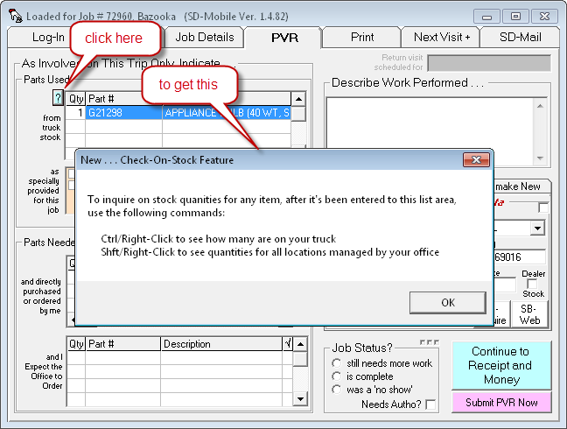Select the G21298 part row
The height and width of the screenshot is (429, 567).
coord(122,113)
